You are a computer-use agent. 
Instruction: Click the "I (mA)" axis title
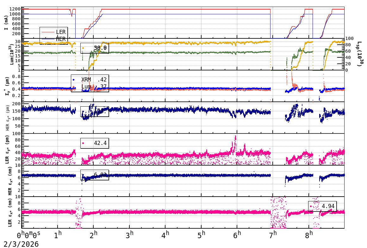click(6, 23)
